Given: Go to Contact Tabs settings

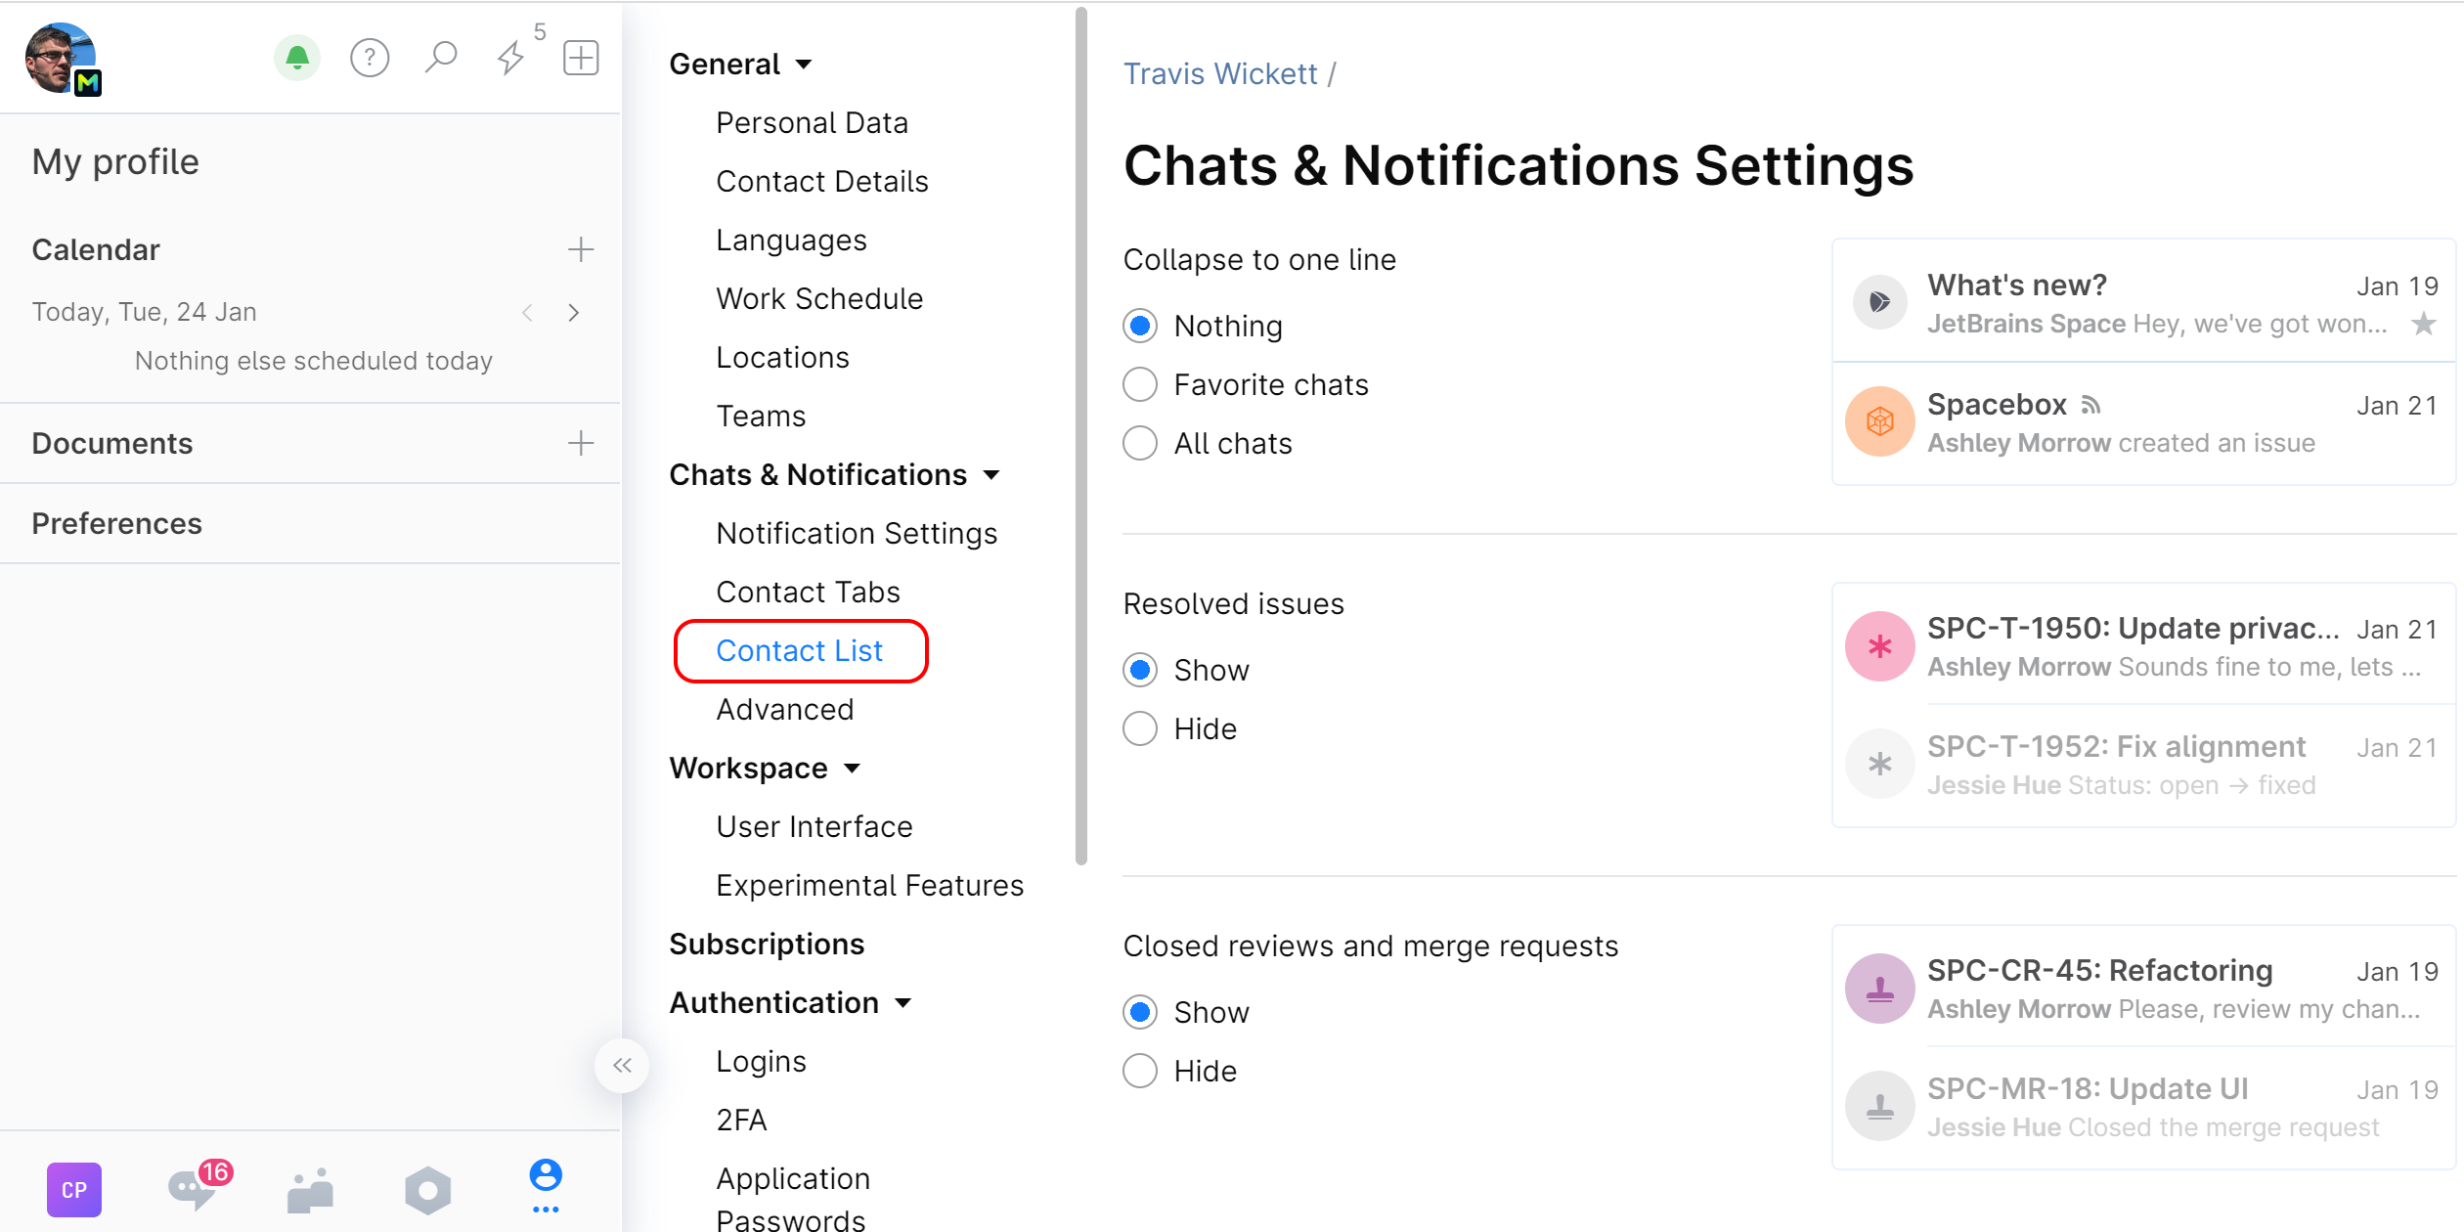Looking at the screenshot, I should pyautogui.click(x=808, y=592).
